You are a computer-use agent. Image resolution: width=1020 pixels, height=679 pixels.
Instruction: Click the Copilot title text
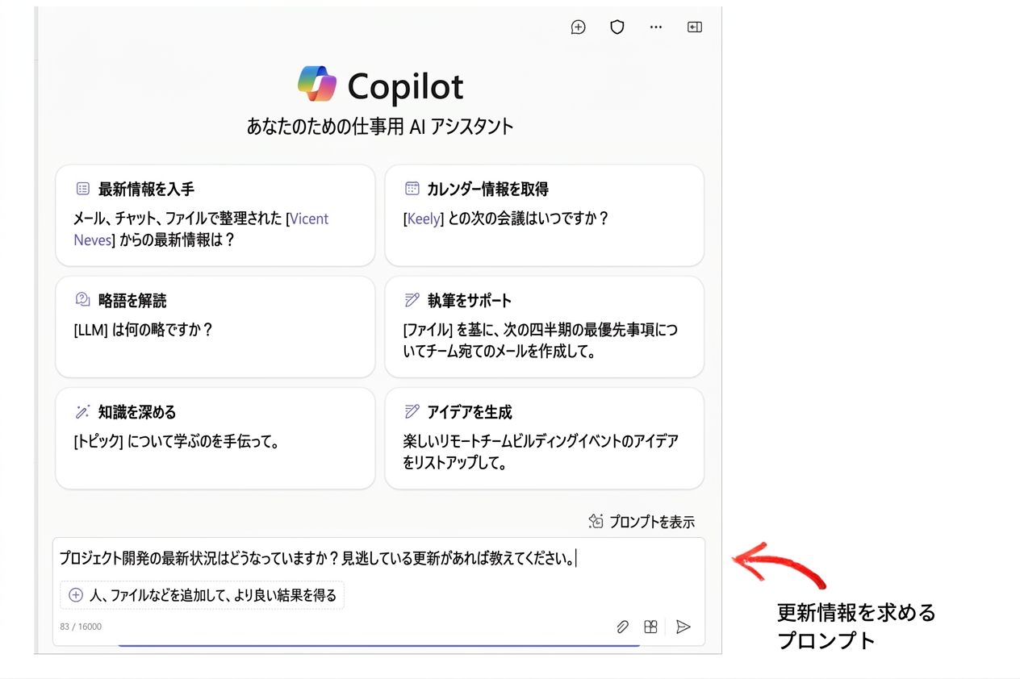pyautogui.click(x=406, y=86)
